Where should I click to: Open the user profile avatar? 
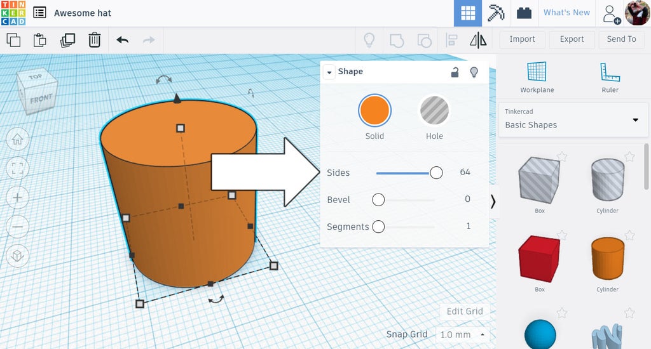[x=637, y=13]
